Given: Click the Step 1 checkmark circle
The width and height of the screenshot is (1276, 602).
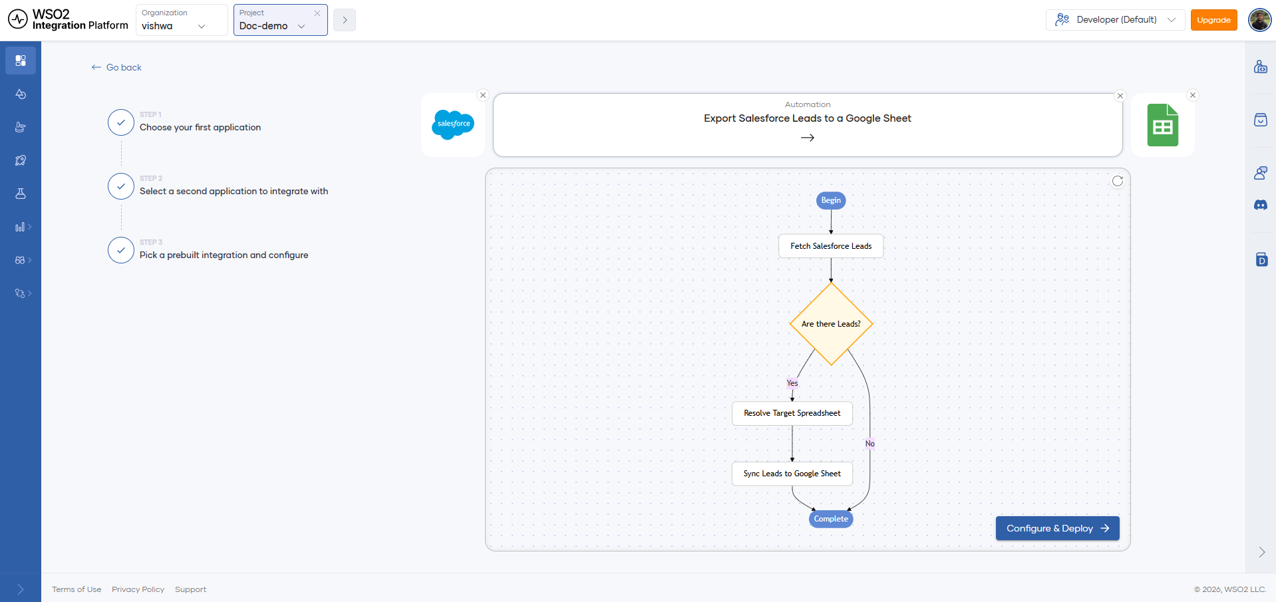Looking at the screenshot, I should pyautogui.click(x=121, y=122).
